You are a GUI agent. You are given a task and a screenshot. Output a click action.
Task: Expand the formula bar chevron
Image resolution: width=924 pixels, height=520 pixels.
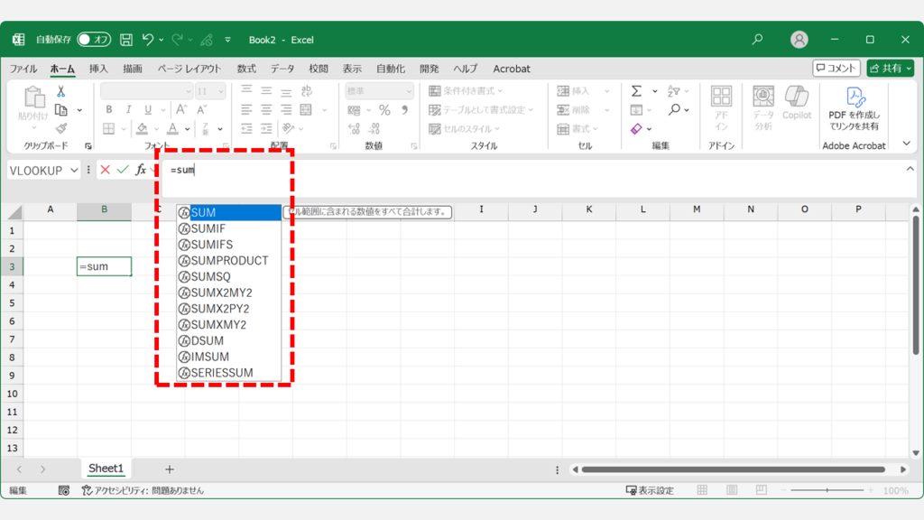pos(910,169)
